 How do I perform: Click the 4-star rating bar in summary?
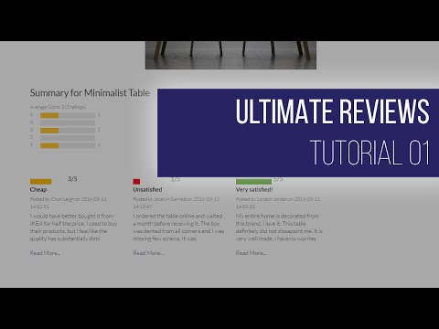[x=68, y=123]
